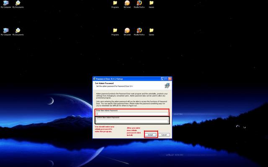Screen dimensions: 268x167
Task: Open Programs folder in top row
Action: [115, 3]
